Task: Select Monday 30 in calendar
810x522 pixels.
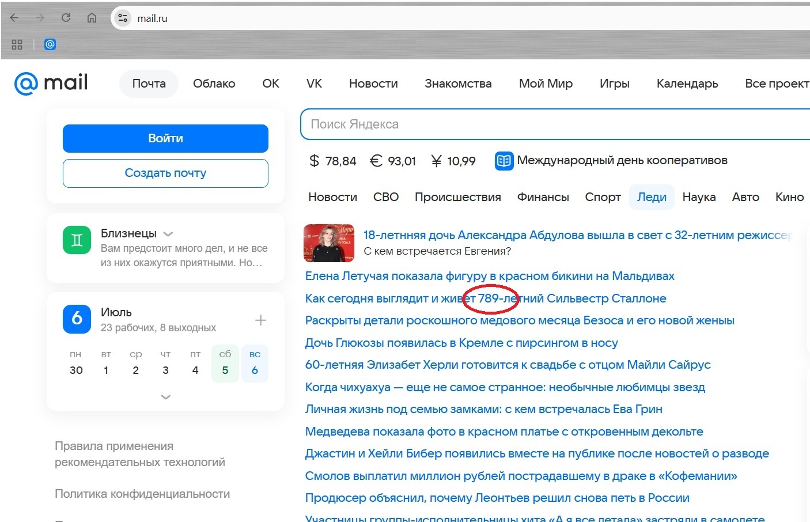Action: click(x=76, y=363)
